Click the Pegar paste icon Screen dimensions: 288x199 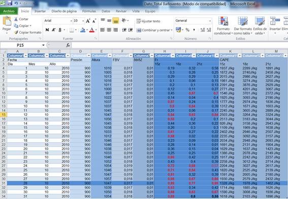pyautogui.click(x=7, y=21)
